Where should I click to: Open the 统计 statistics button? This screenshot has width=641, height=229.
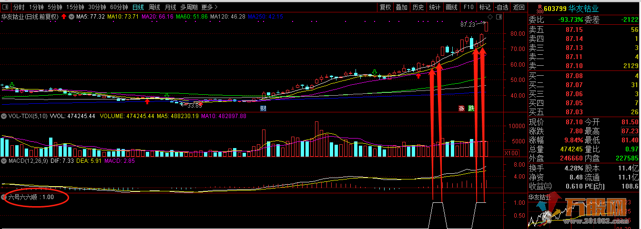tap(435, 7)
